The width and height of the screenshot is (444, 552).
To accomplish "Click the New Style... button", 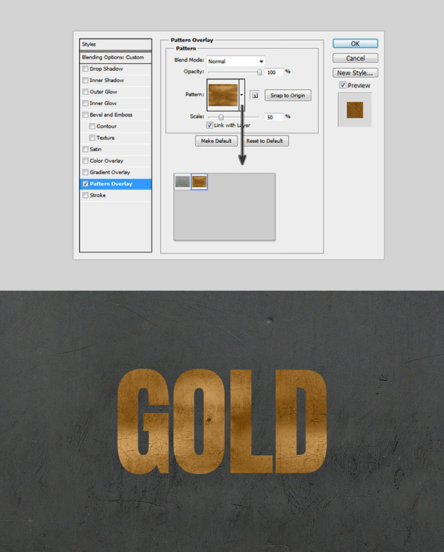I will pos(355,73).
